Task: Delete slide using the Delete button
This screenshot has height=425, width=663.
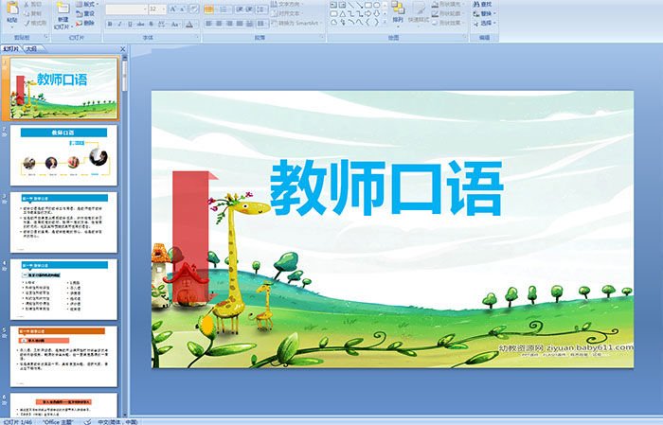Action: click(x=85, y=23)
